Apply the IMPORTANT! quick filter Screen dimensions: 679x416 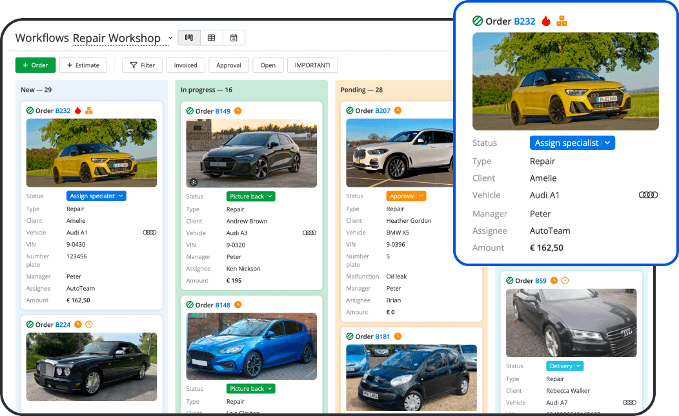pyautogui.click(x=312, y=65)
